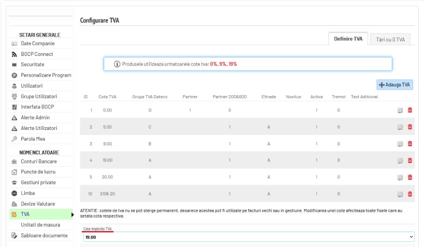424x247 pixels.
Task: Switch to the Tări cu 0 TVA tab
Action: [390, 39]
